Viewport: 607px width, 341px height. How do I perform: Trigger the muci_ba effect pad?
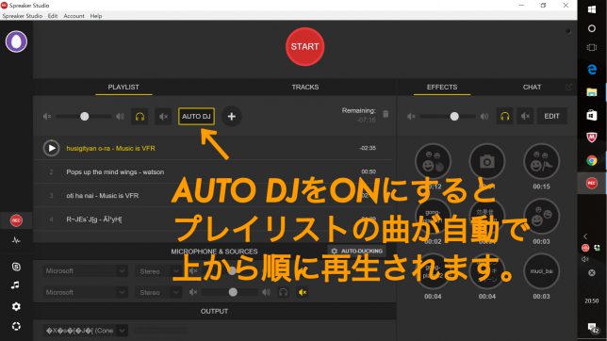pos(541,271)
